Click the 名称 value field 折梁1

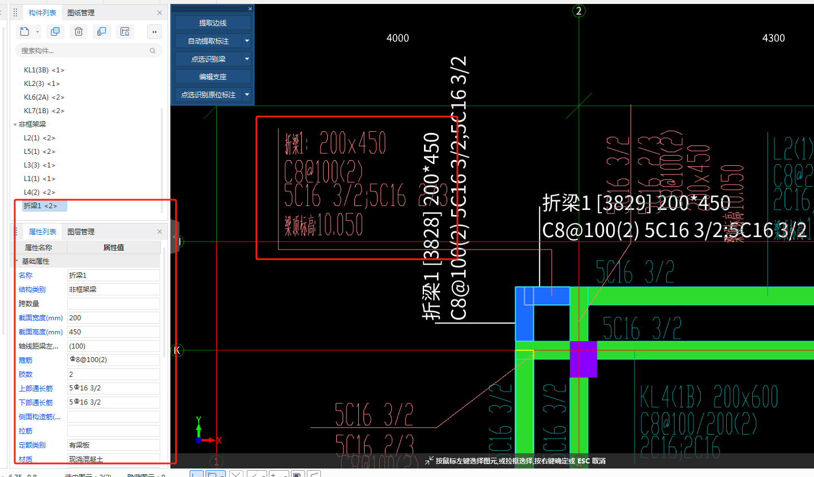click(114, 275)
